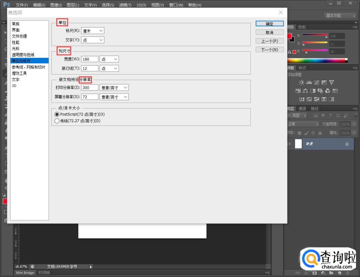Click the lock icon on the 背景 layer
The width and height of the screenshot is (360, 277).
click(347, 144)
